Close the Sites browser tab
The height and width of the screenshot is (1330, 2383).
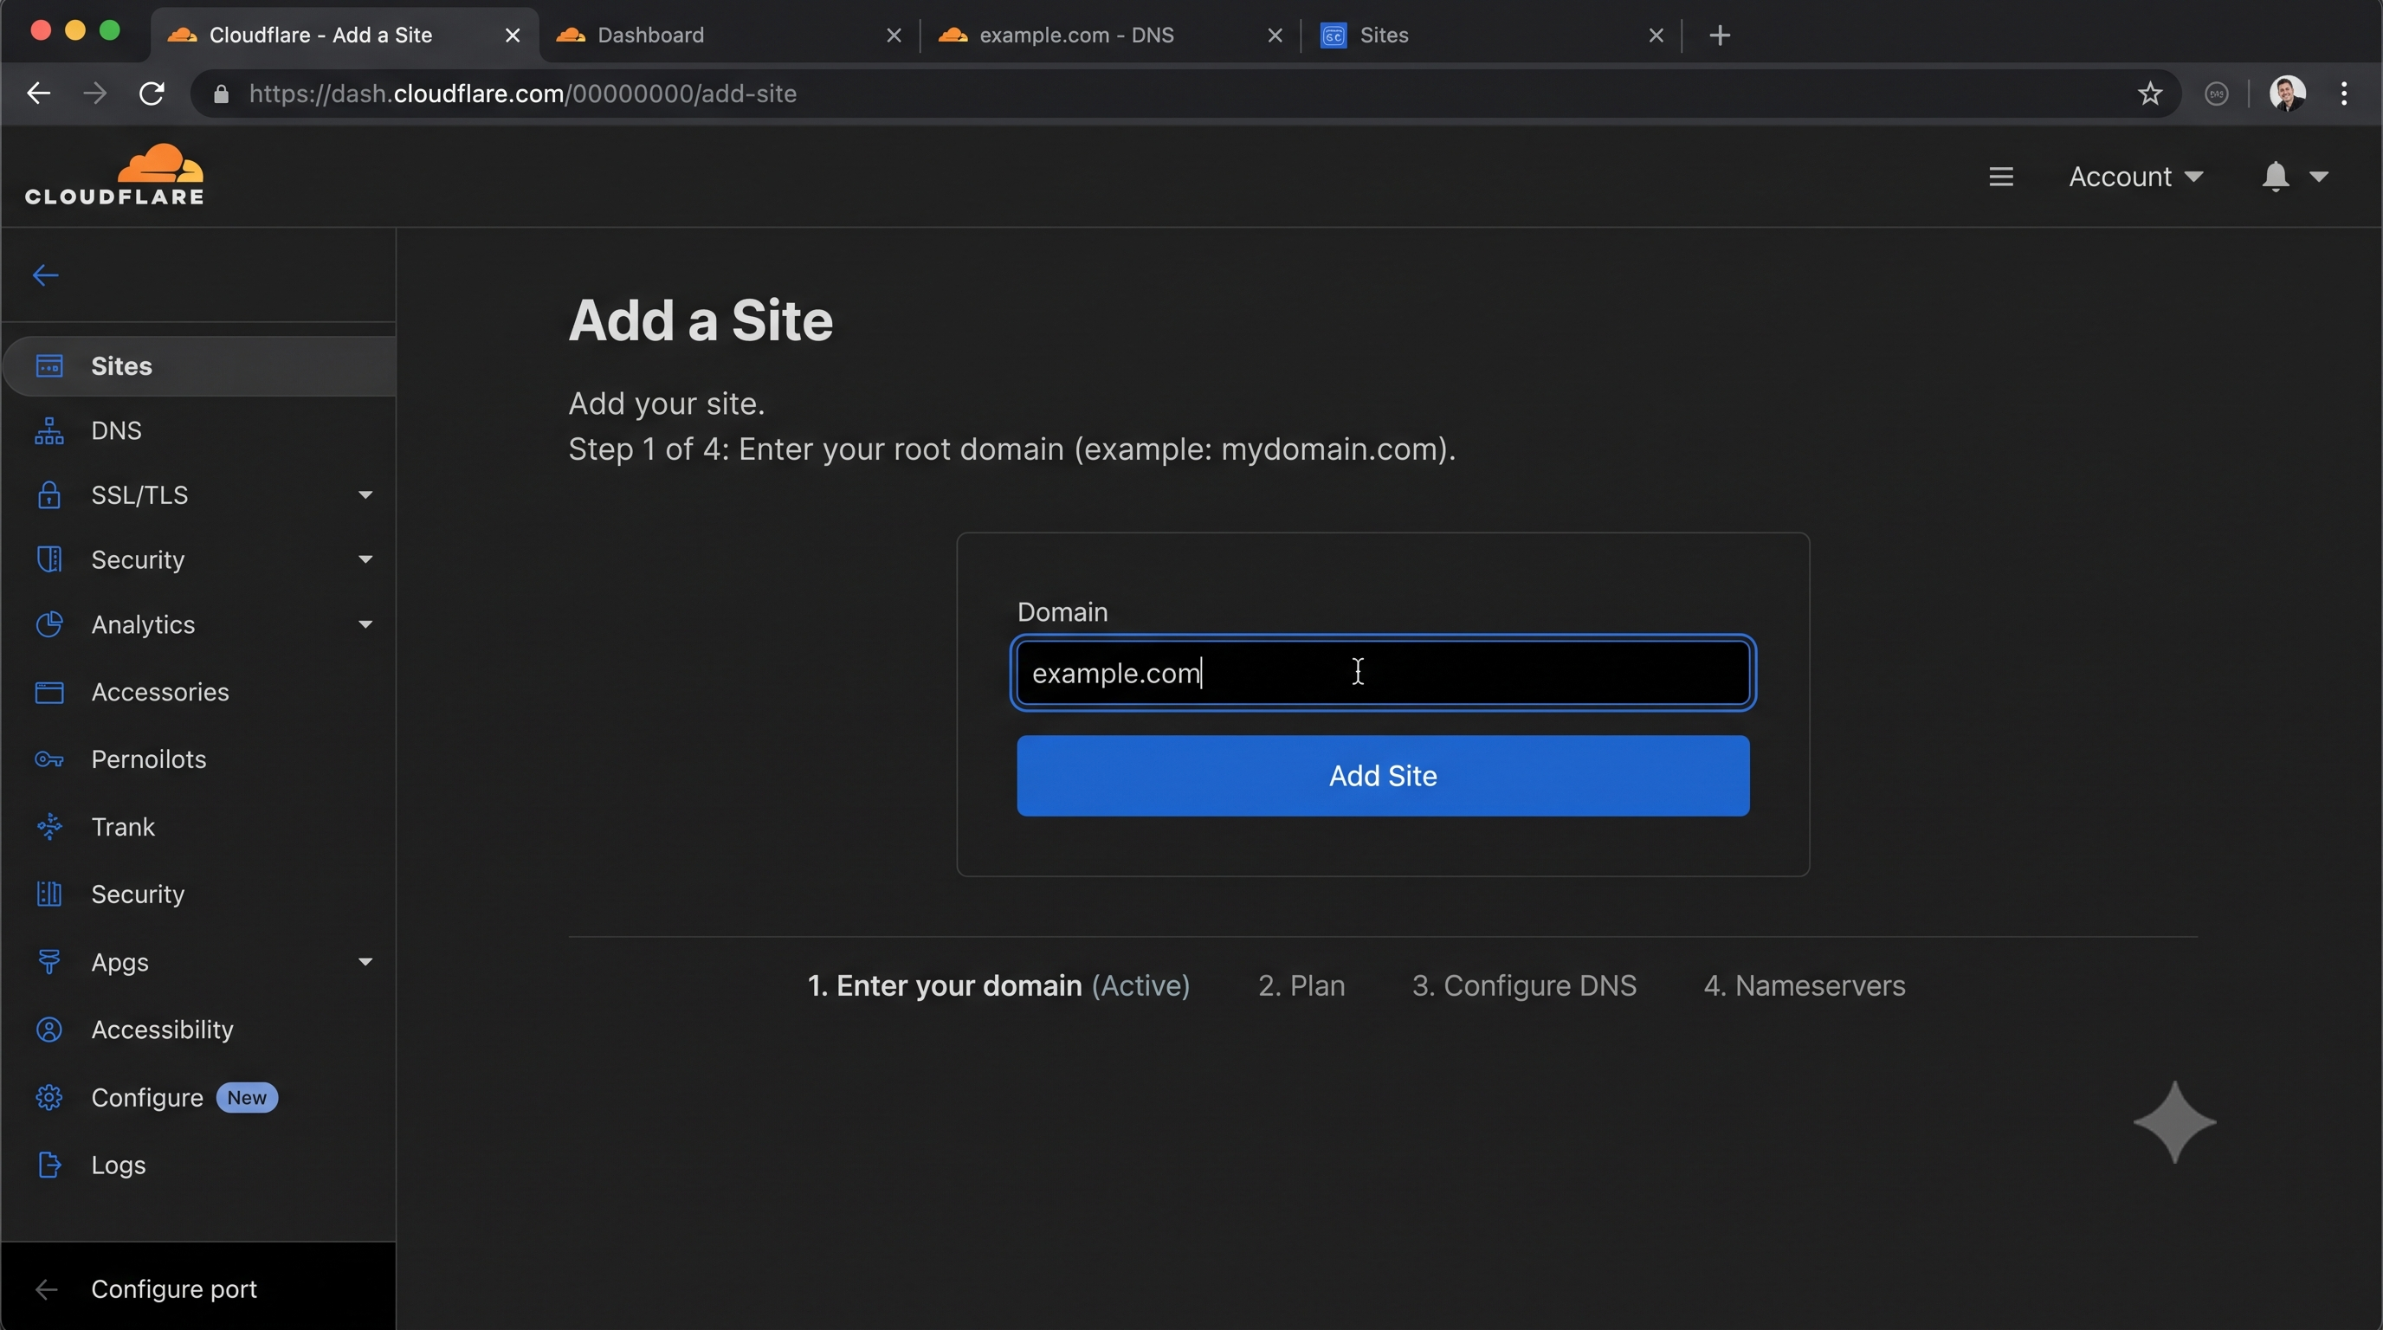(1656, 36)
